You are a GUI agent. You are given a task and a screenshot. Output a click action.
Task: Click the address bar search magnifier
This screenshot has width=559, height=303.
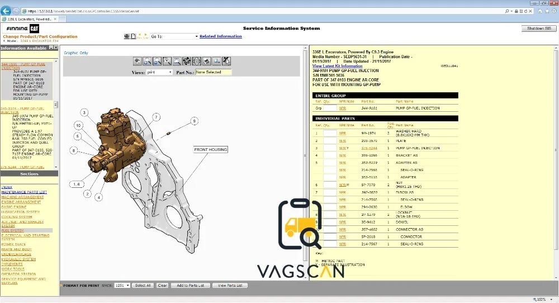point(507,11)
